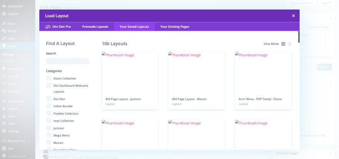Open Comments in WordPress sidebar

click(15, 69)
